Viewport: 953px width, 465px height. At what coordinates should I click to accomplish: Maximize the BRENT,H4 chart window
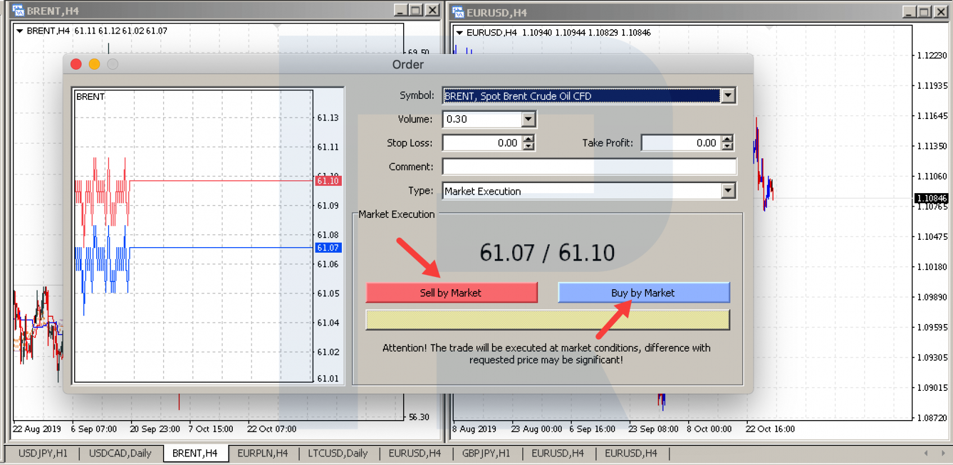click(415, 10)
